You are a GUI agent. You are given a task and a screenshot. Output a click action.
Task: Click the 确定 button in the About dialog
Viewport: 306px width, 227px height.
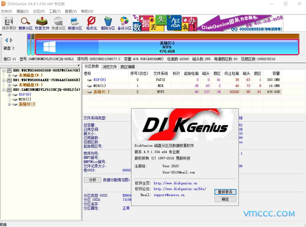click(x=225, y=199)
